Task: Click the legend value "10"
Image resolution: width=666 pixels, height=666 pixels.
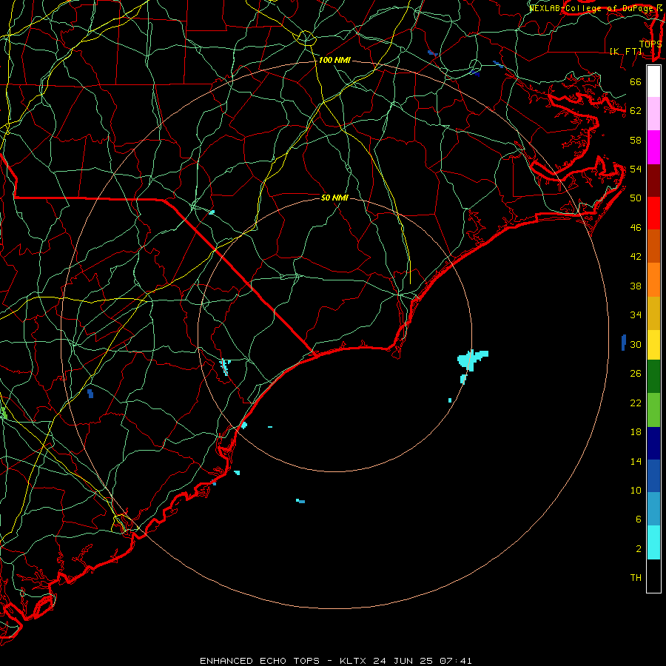Action: point(636,491)
